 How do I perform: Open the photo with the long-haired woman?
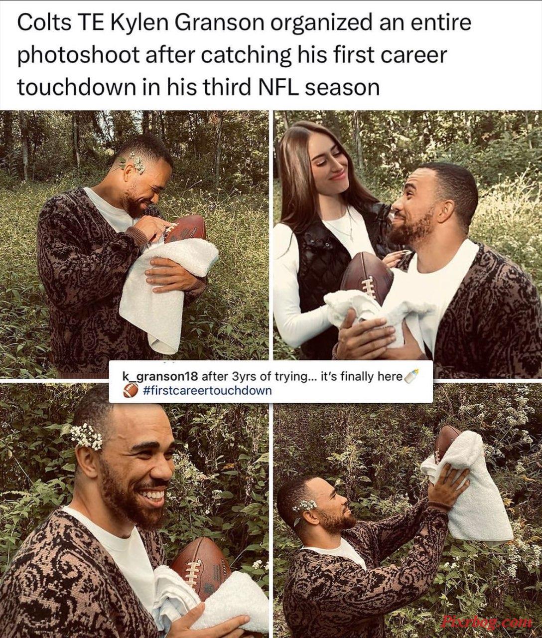pyautogui.click(x=407, y=244)
